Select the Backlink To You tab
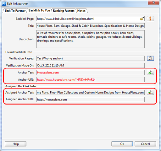 click(x=39, y=10)
